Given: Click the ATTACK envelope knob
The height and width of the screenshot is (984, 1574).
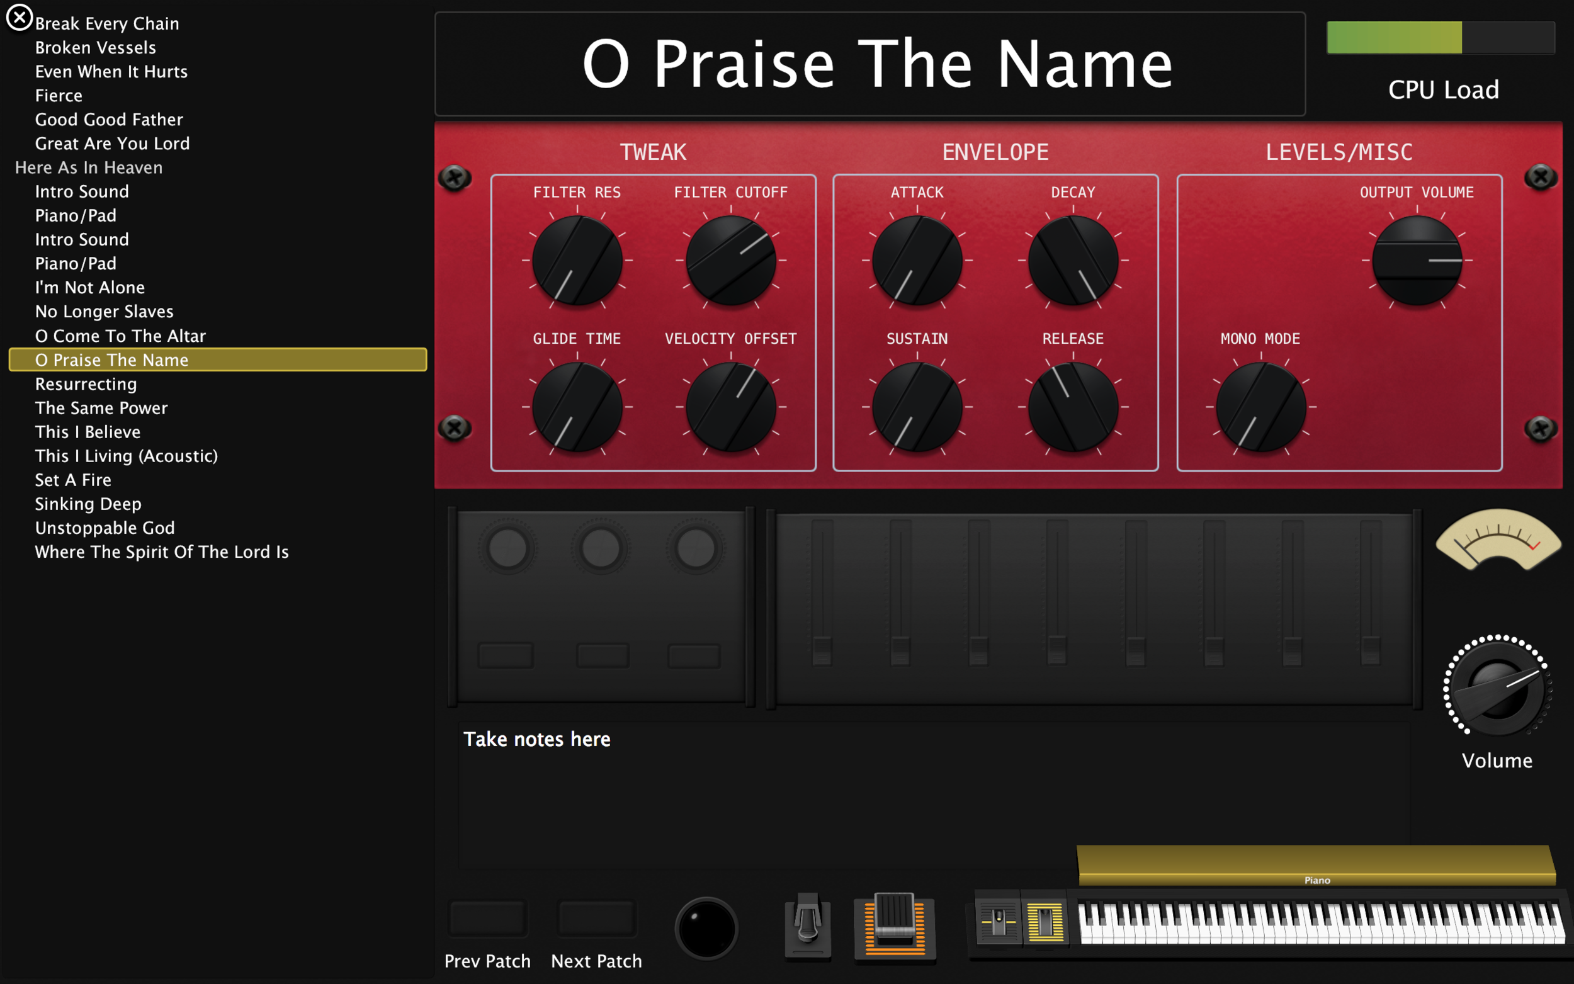Looking at the screenshot, I should coord(917,260).
